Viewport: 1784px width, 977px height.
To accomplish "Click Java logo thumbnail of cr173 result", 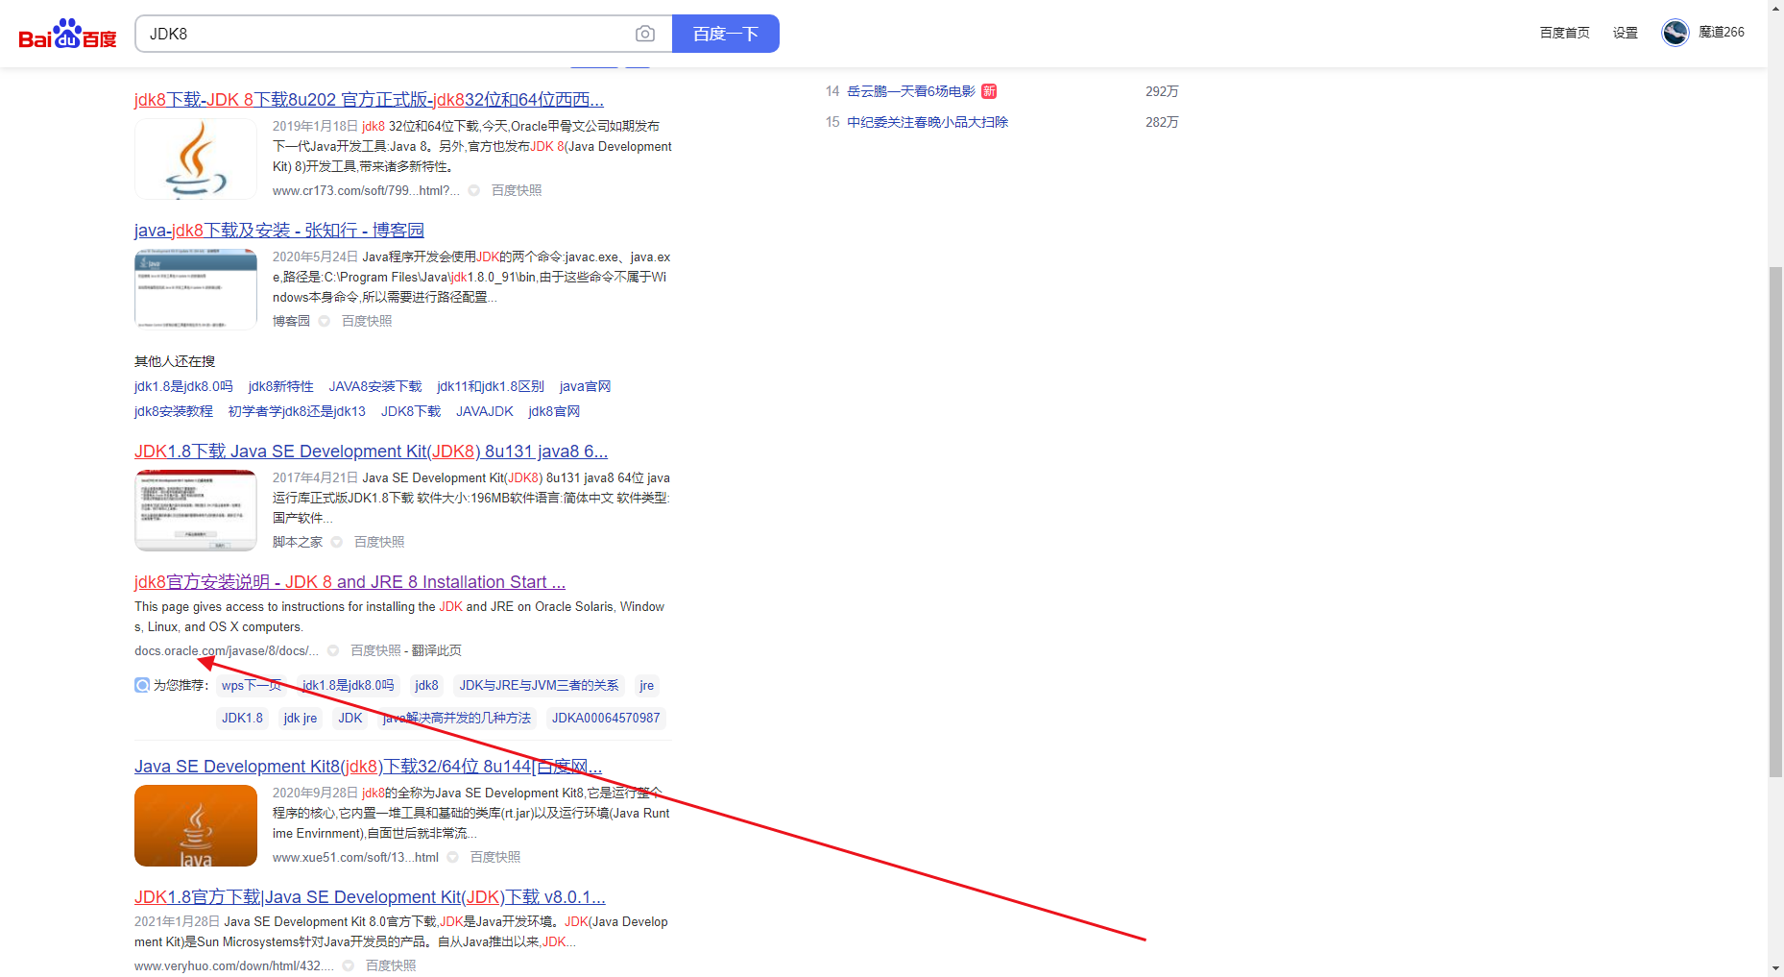I will click(x=196, y=159).
